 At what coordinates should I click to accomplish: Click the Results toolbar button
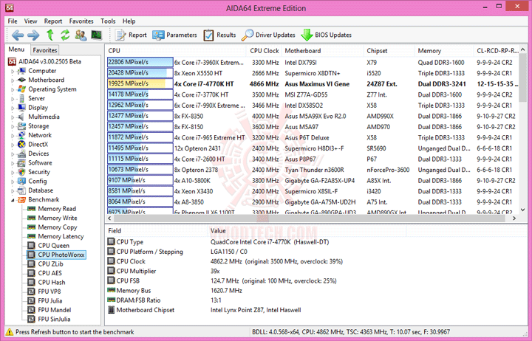(219, 35)
